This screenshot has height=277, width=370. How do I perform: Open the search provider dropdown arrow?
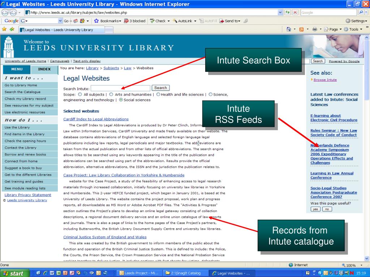366,12
